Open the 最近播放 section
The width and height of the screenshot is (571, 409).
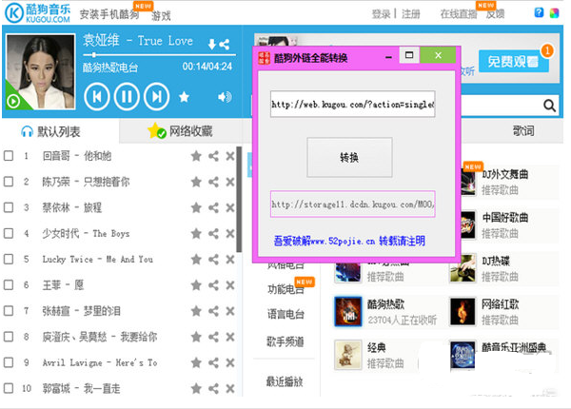click(285, 381)
